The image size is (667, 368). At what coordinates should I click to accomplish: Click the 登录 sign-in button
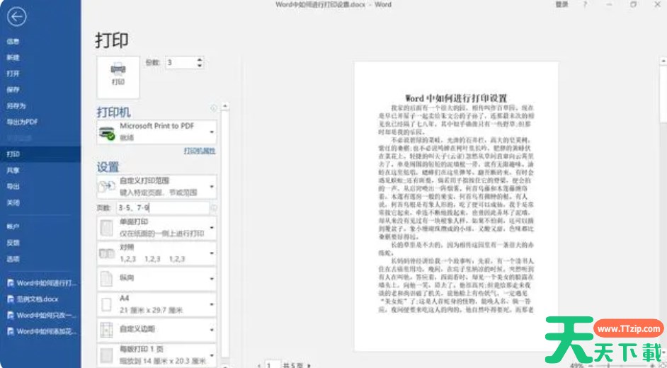561,5
